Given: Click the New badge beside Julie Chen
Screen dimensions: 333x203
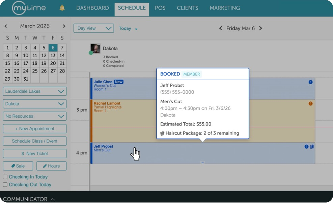Looking at the screenshot, I should point(118,82).
